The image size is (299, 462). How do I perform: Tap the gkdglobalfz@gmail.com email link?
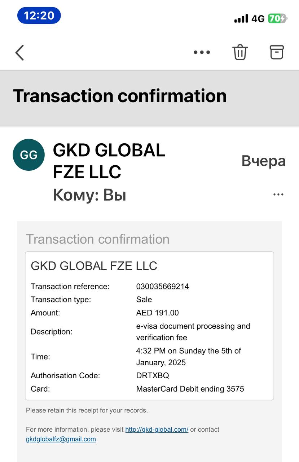tap(61, 439)
